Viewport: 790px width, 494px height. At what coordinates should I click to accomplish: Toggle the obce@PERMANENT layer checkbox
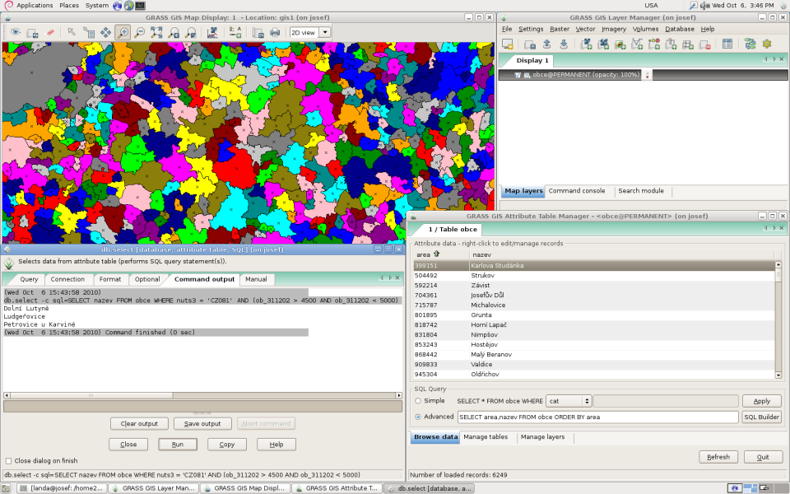(x=518, y=75)
